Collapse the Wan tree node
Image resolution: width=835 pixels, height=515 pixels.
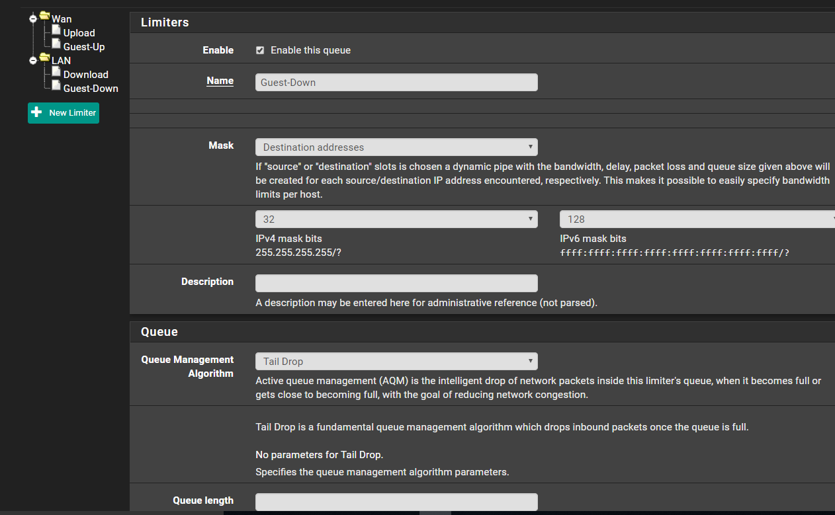click(x=32, y=19)
